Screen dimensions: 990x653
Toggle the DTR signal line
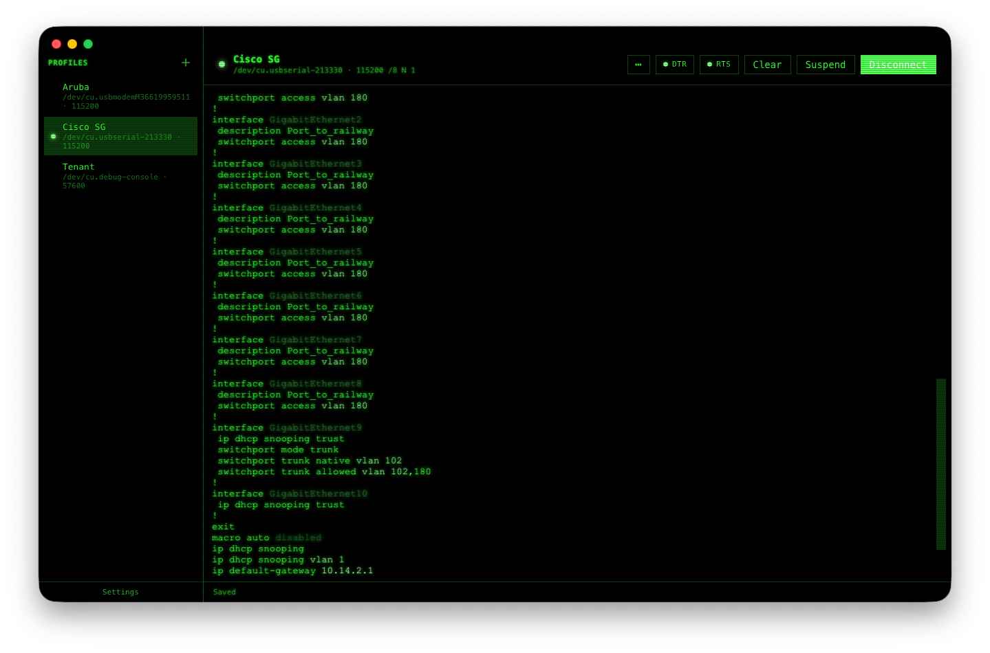674,65
